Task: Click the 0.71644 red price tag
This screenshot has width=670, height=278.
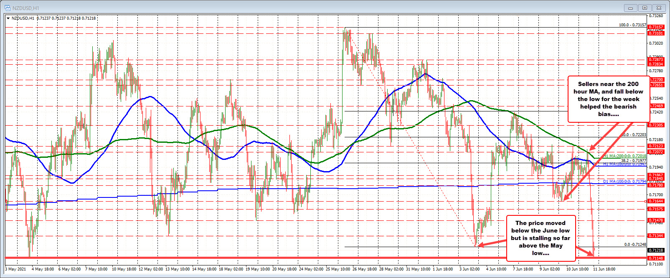Action: (656, 201)
